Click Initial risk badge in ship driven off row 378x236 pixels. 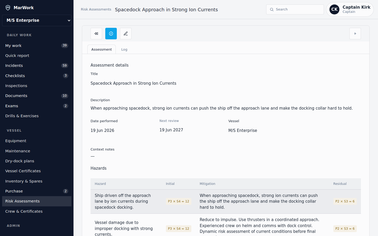[178, 201]
